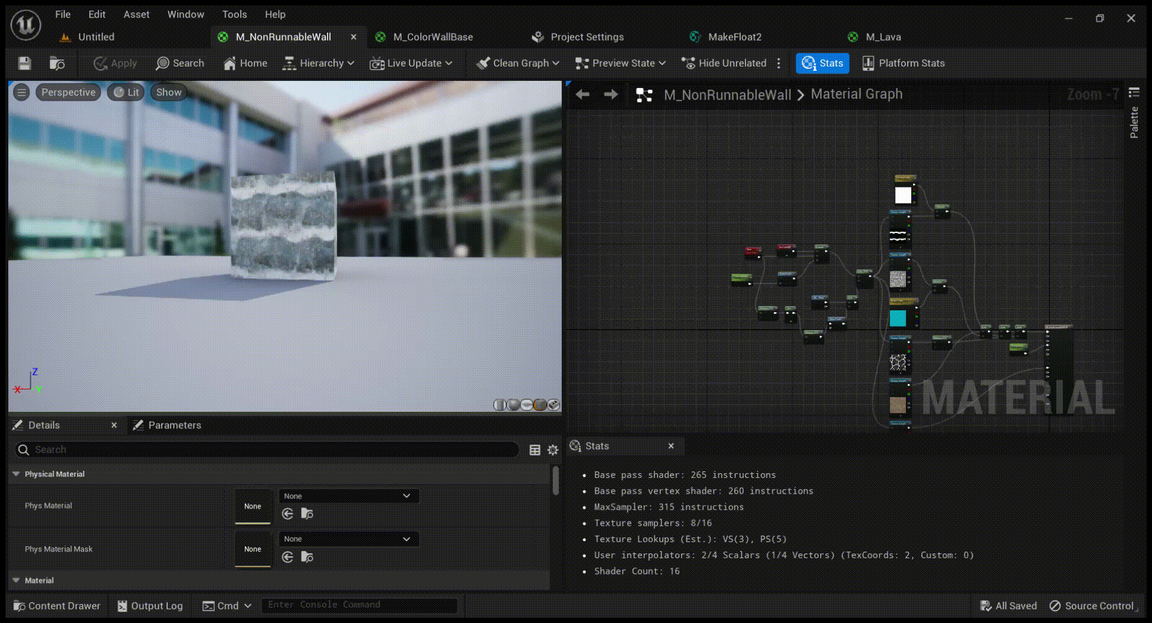Collapse the Material section
The height and width of the screenshot is (623, 1152).
(x=16, y=581)
